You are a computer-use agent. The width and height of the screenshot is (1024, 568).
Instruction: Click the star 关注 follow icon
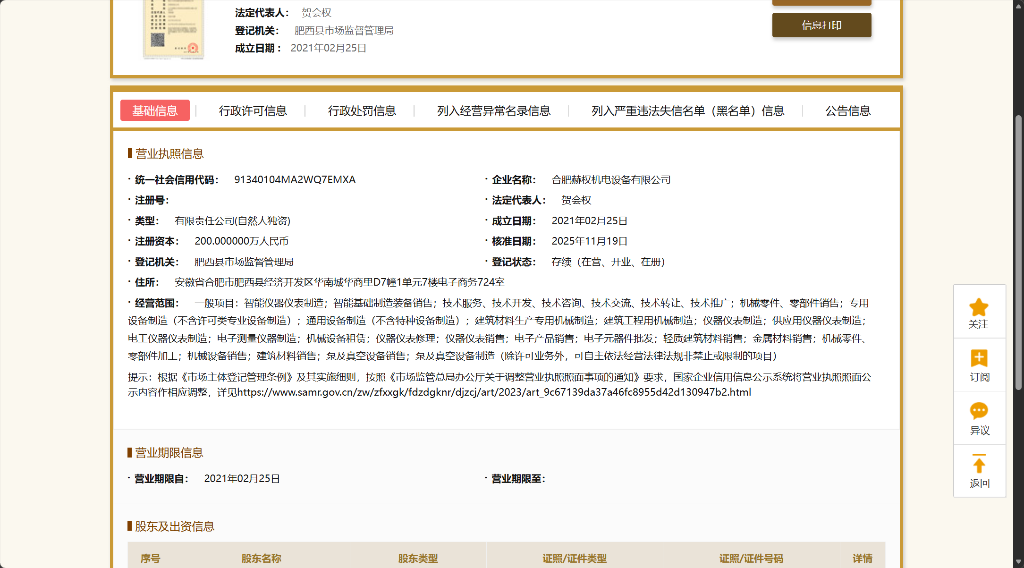(x=979, y=308)
